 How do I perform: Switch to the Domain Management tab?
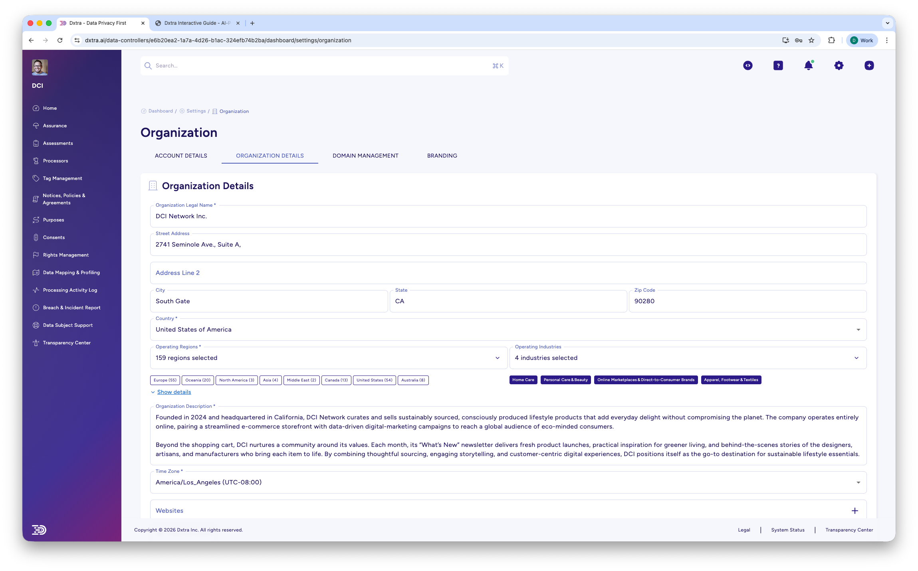pyautogui.click(x=365, y=156)
